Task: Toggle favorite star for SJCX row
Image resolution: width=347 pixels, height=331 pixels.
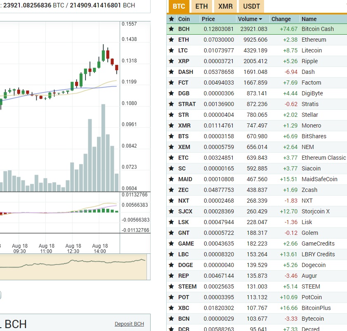Action: pyautogui.click(x=171, y=211)
